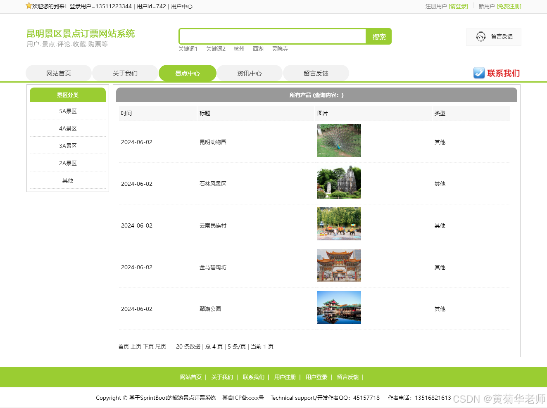The image size is (547, 408).
Task: Click the search input field
Action: pyautogui.click(x=272, y=36)
